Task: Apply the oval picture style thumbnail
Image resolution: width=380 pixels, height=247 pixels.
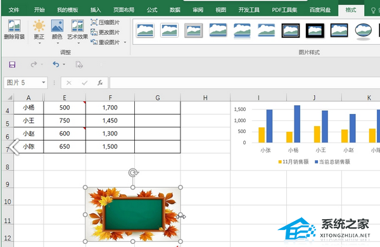Action: tap(363, 31)
